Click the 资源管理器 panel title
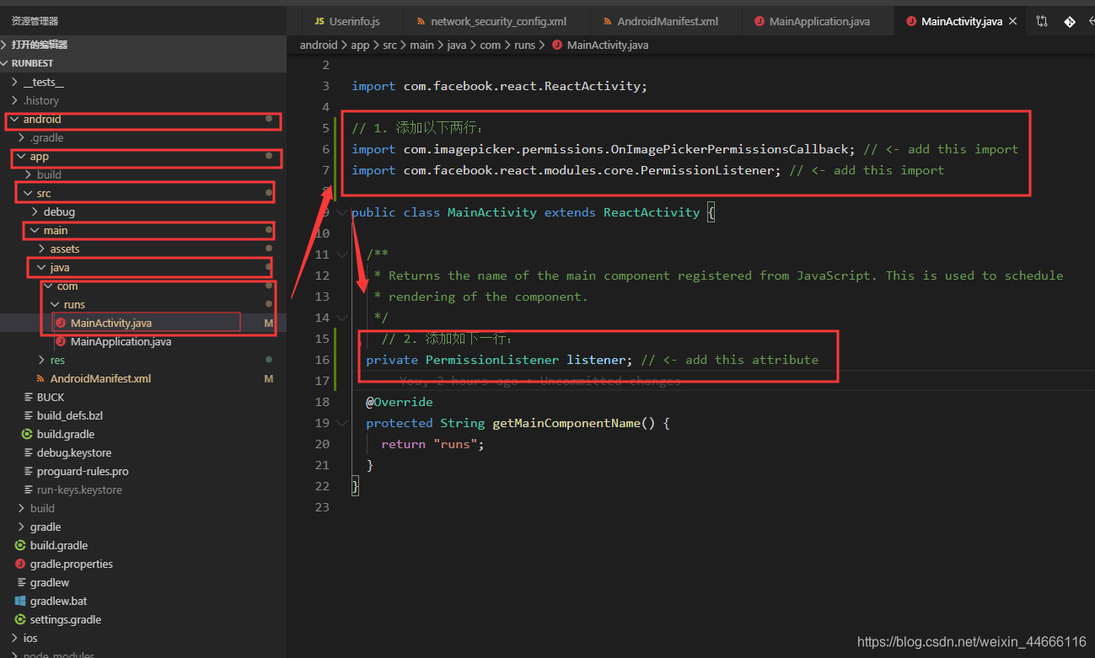The width and height of the screenshot is (1095, 658). pyautogui.click(x=35, y=21)
